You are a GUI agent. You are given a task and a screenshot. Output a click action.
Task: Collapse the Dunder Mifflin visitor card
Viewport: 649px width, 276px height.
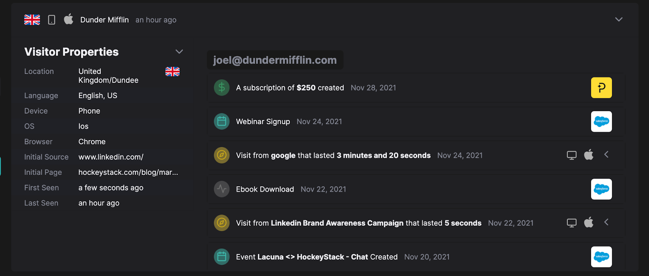619,19
